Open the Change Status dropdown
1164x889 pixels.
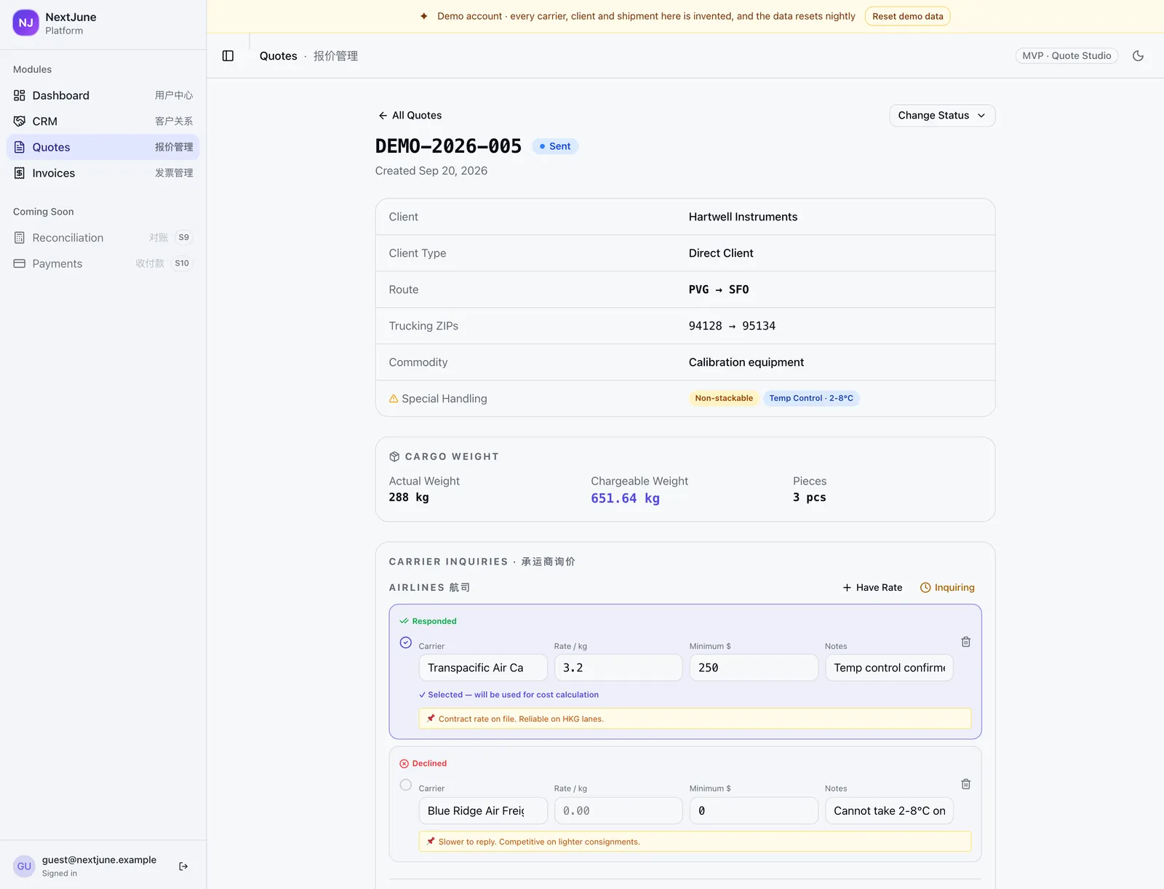click(942, 116)
